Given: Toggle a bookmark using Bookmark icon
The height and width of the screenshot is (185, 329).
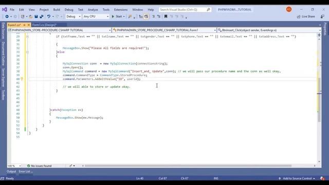Looking at the screenshot, I should [166, 16].
